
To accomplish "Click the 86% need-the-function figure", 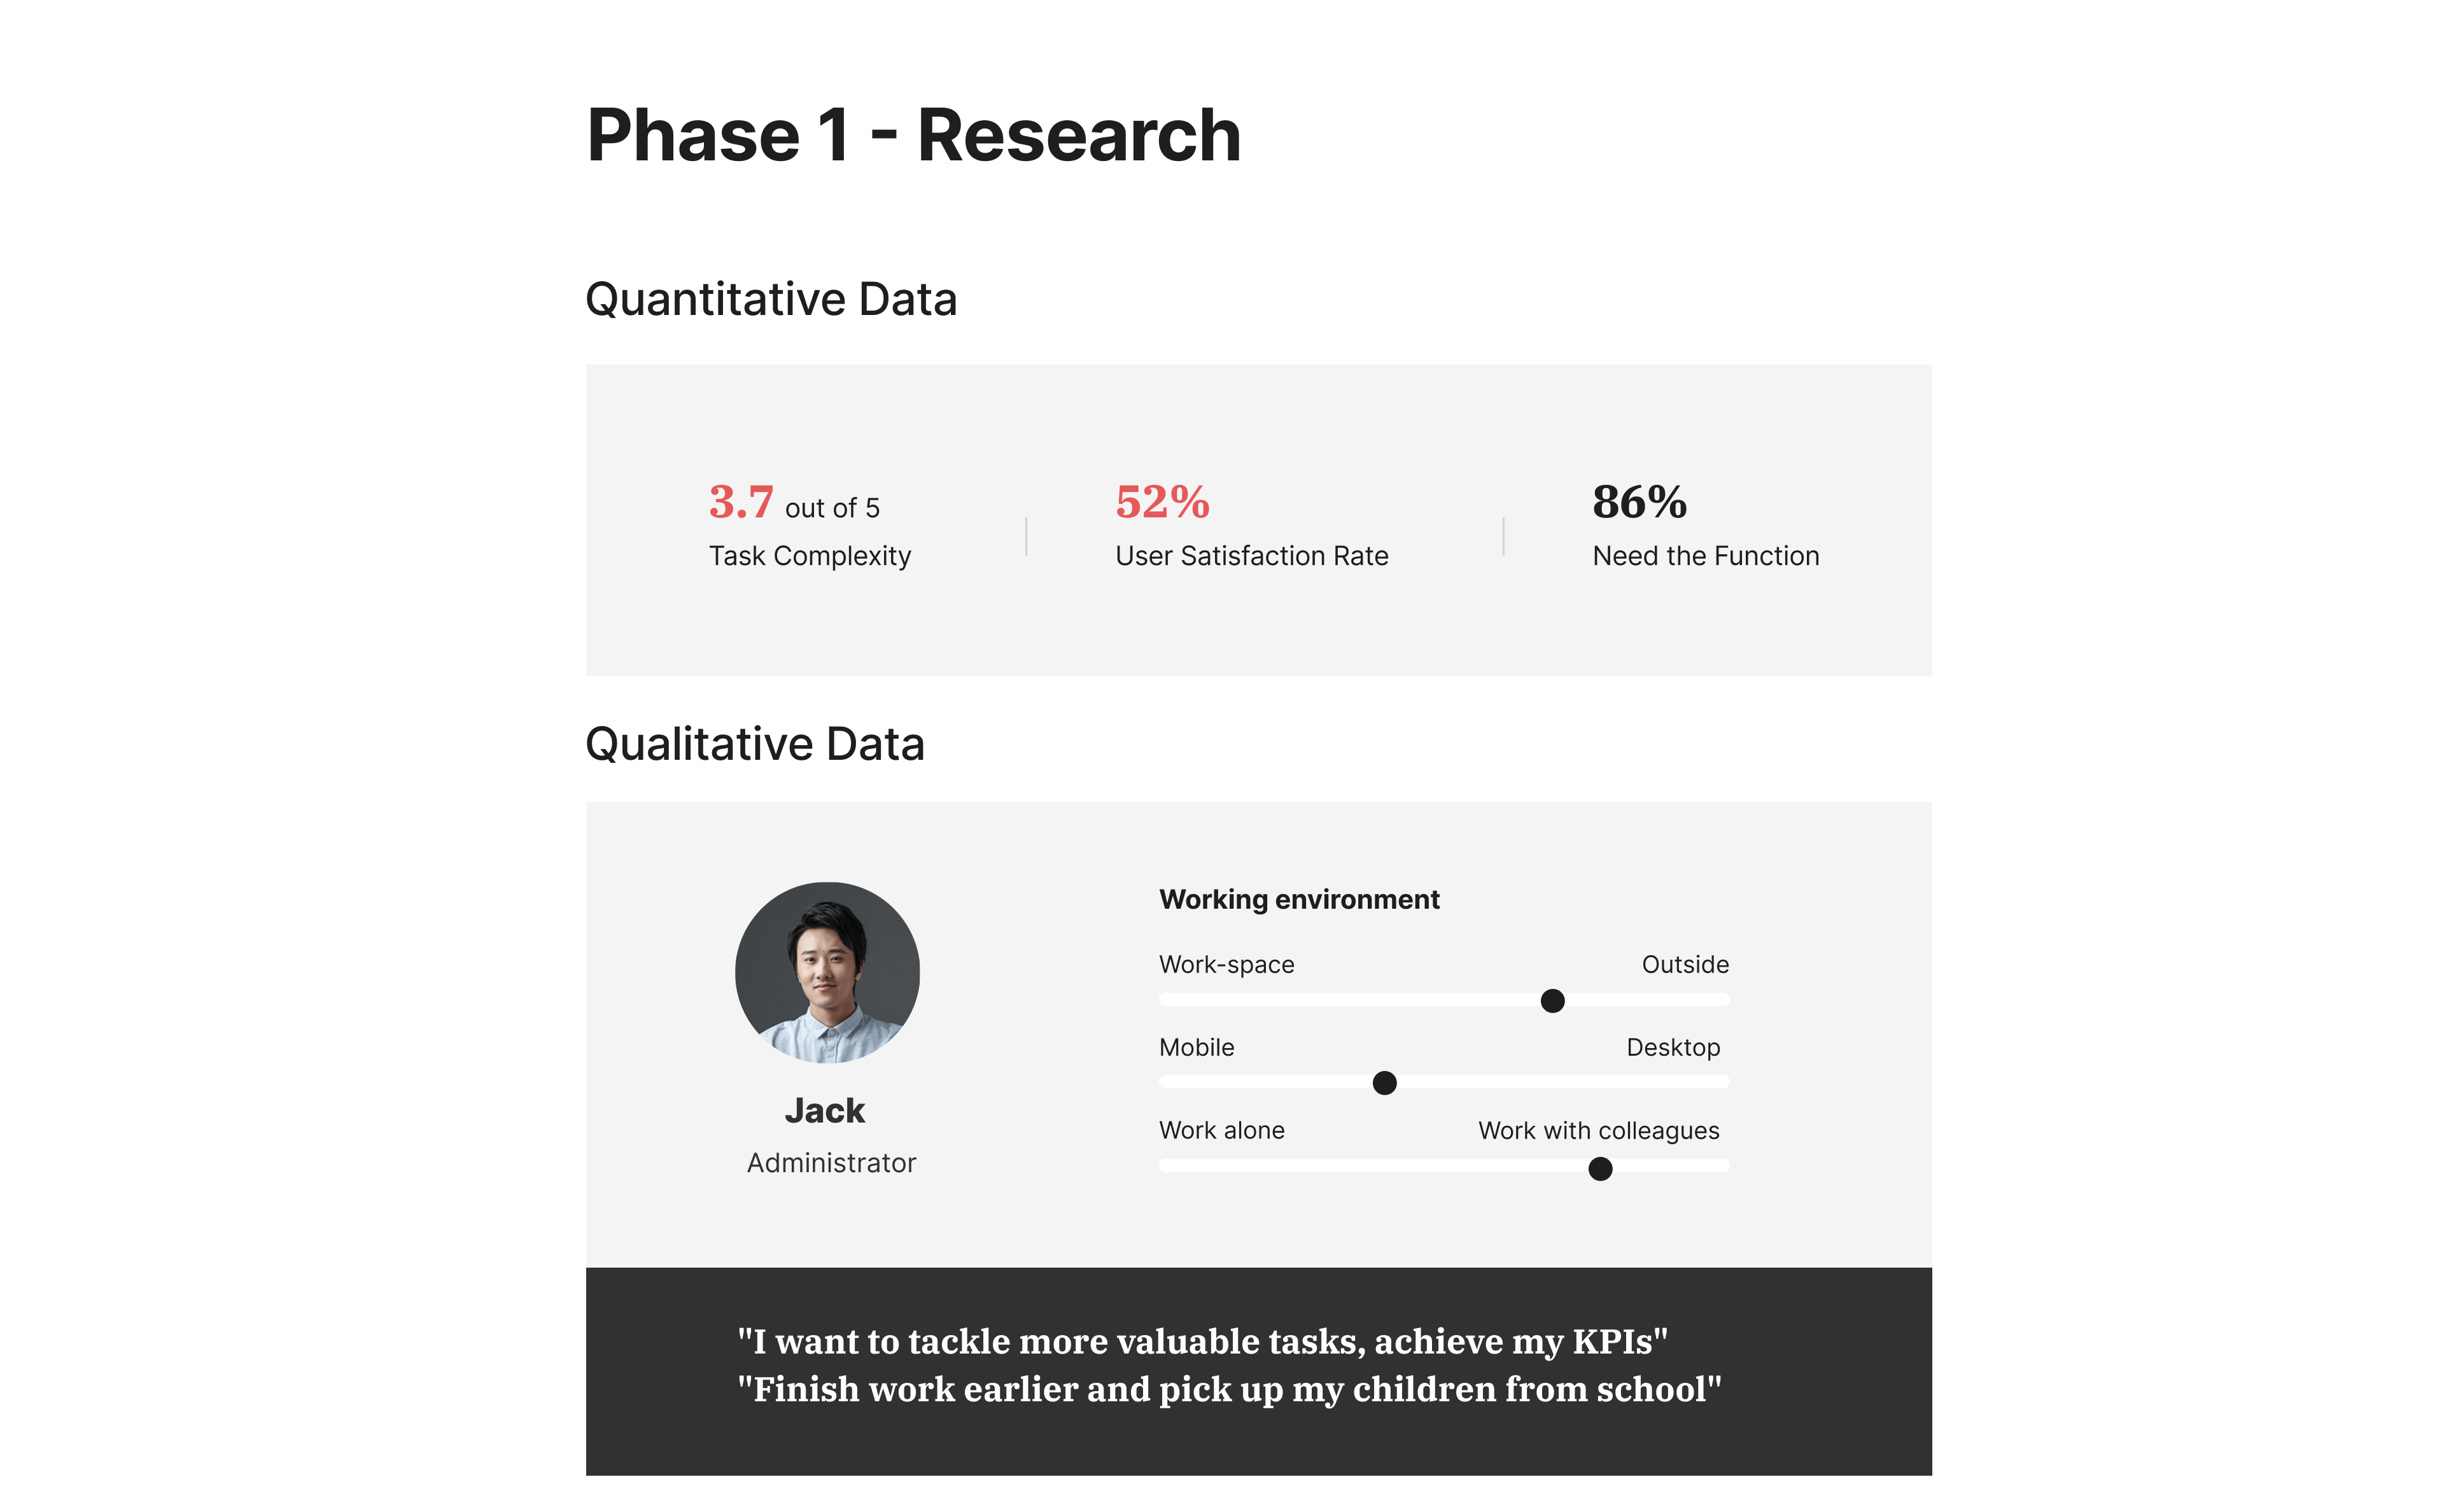I will click(x=1639, y=502).
